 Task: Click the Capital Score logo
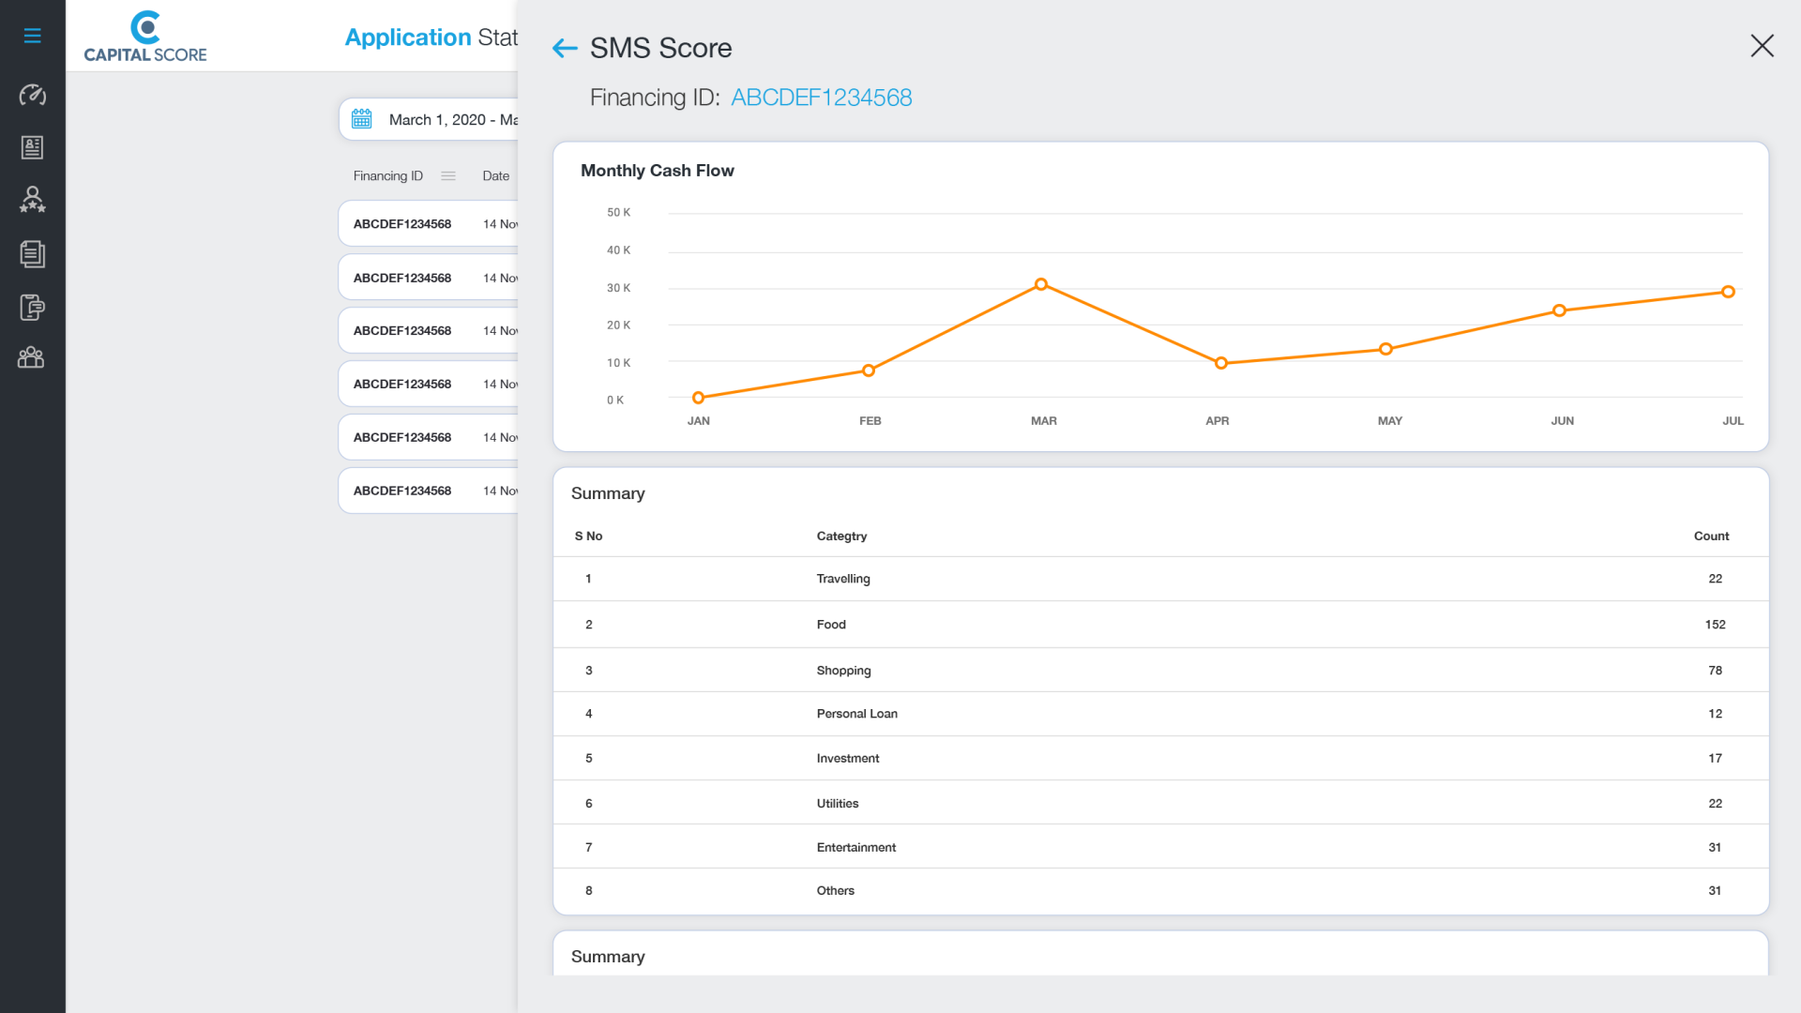[145, 38]
